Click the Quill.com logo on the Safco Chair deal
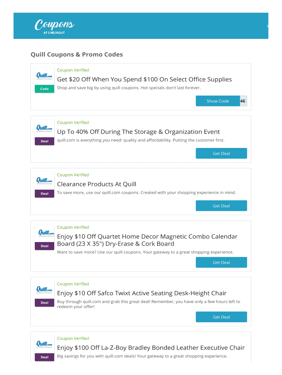The width and height of the screenshot is (282, 375). (44, 290)
